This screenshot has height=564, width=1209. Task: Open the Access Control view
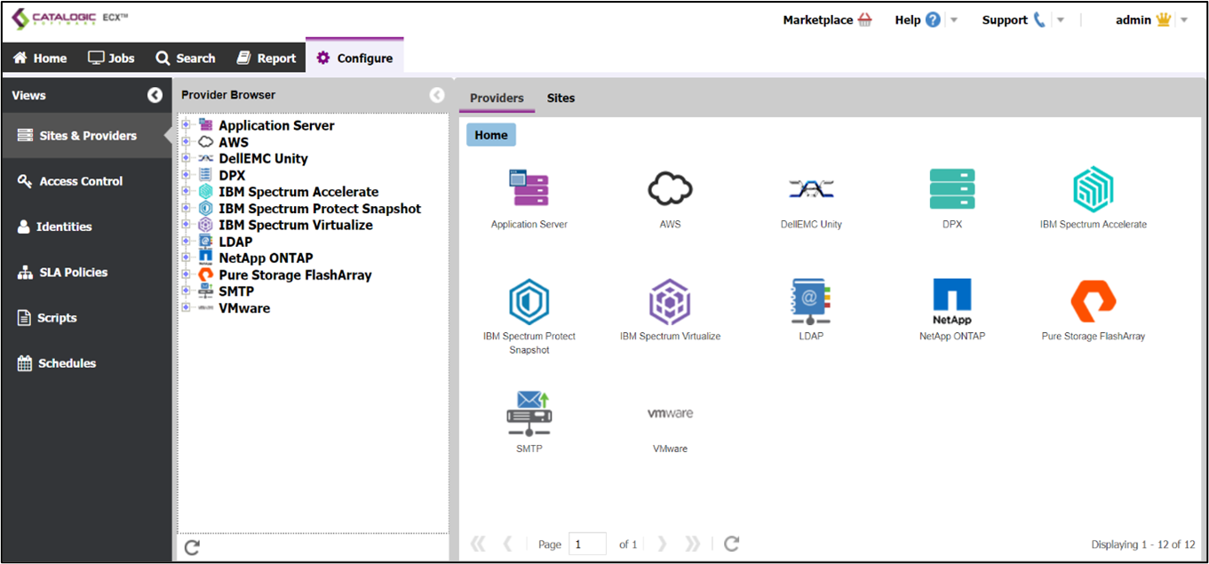click(87, 181)
